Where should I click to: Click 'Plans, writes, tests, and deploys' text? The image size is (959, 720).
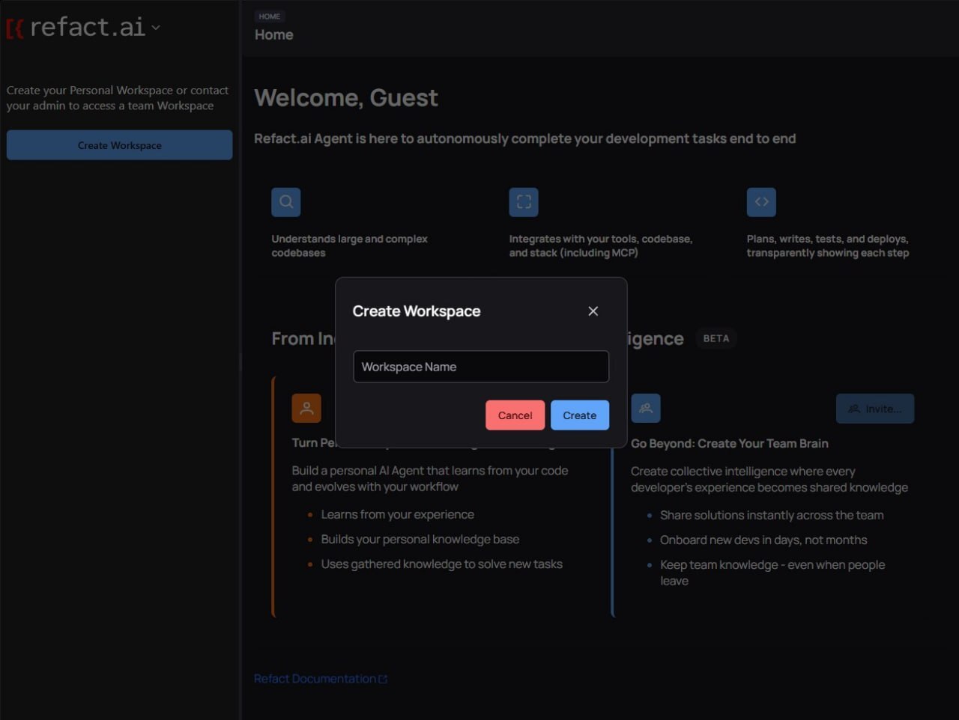point(828,246)
